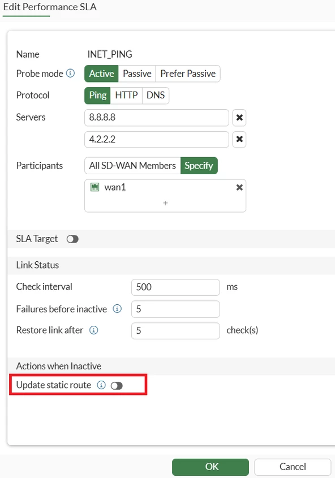Click the wan1 interface icon

coord(95,187)
